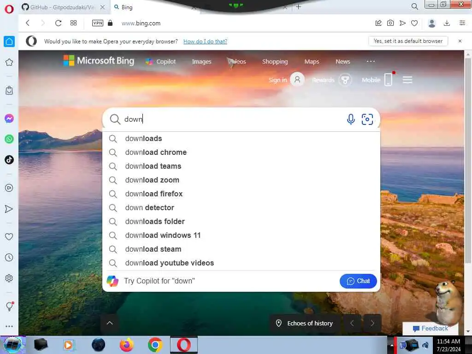Take a snapshot with camera icon
This screenshot has width=472, height=354.
point(390,23)
